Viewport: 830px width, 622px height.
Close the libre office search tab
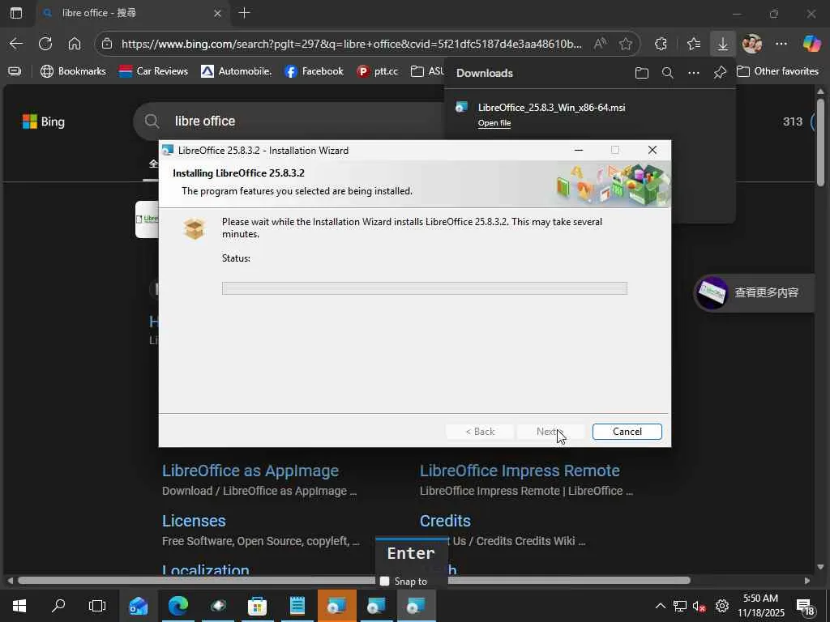point(217,13)
